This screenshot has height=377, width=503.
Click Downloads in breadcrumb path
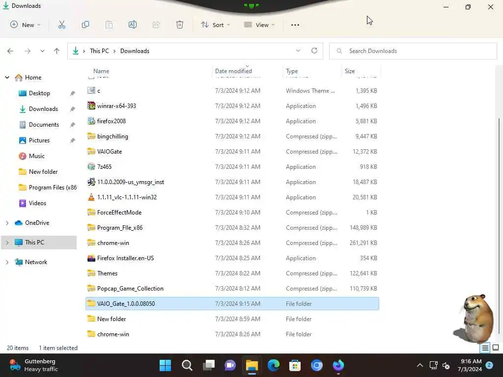click(135, 51)
